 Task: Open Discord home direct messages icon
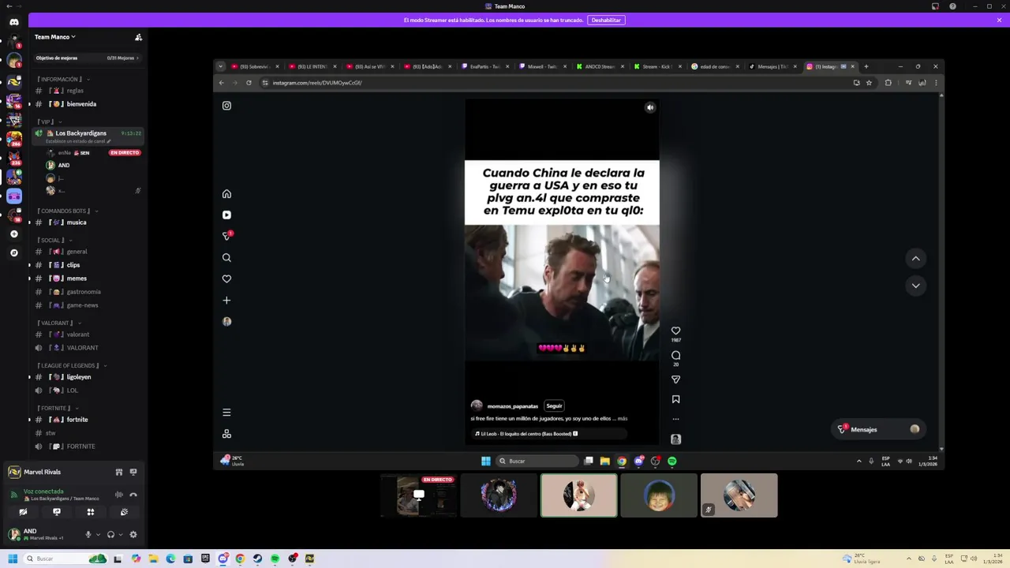(14, 22)
